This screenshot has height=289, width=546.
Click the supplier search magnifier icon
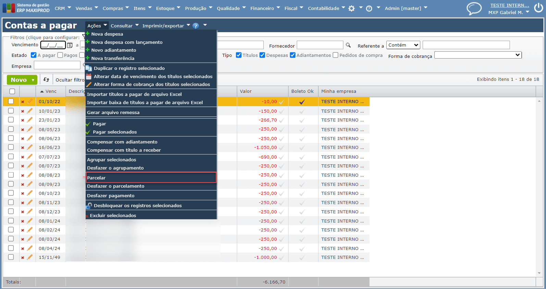coord(348,45)
